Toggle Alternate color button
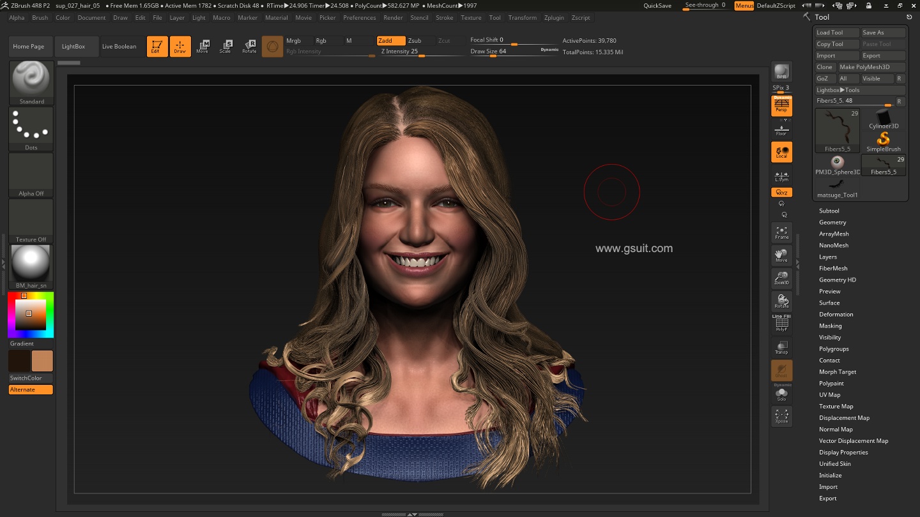This screenshot has width=920, height=517. 31,389
